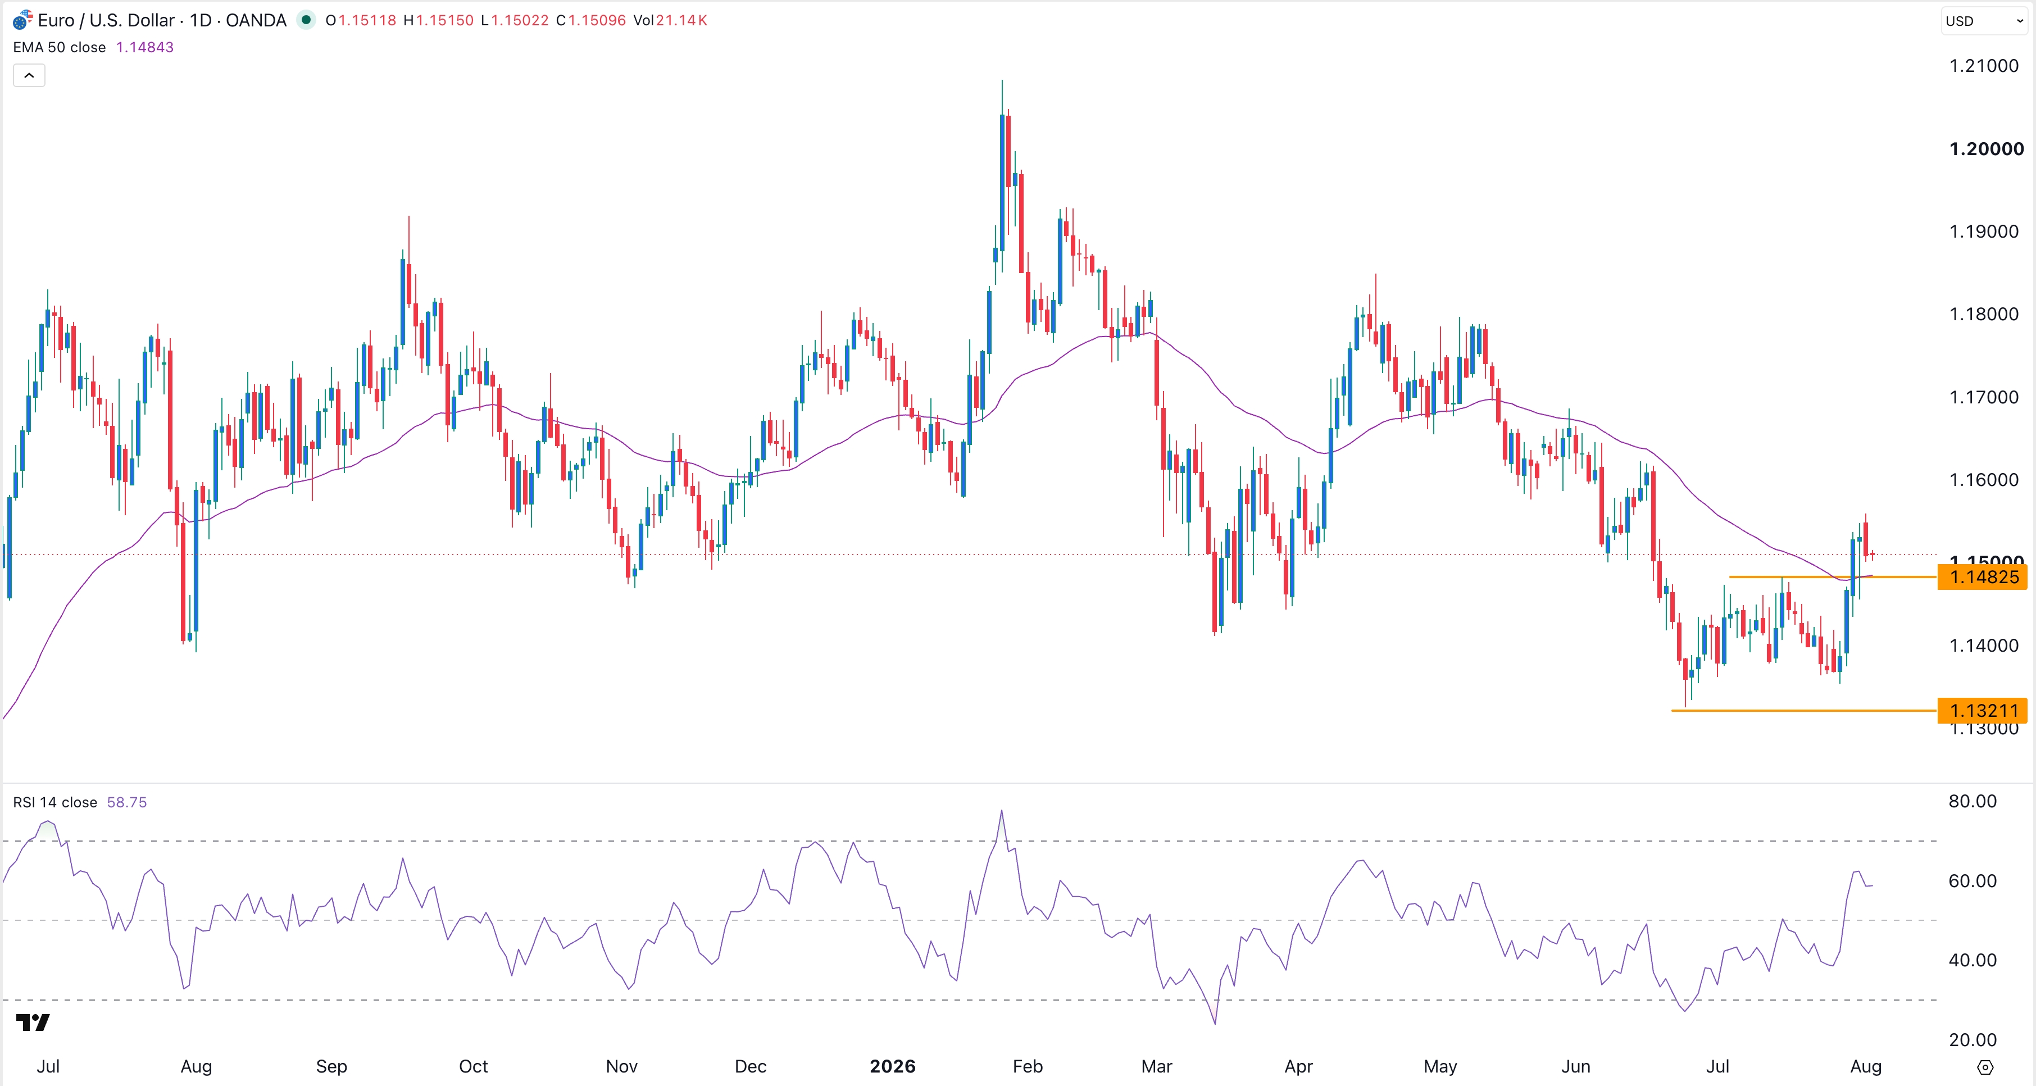This screenshot has width=2036, height=1086.
Task: Click the open price O1.15118
Action: click(x=361, y=21)
